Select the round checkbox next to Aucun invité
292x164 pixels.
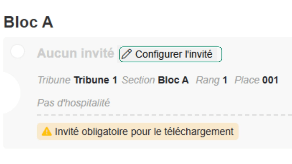(18, 51)
